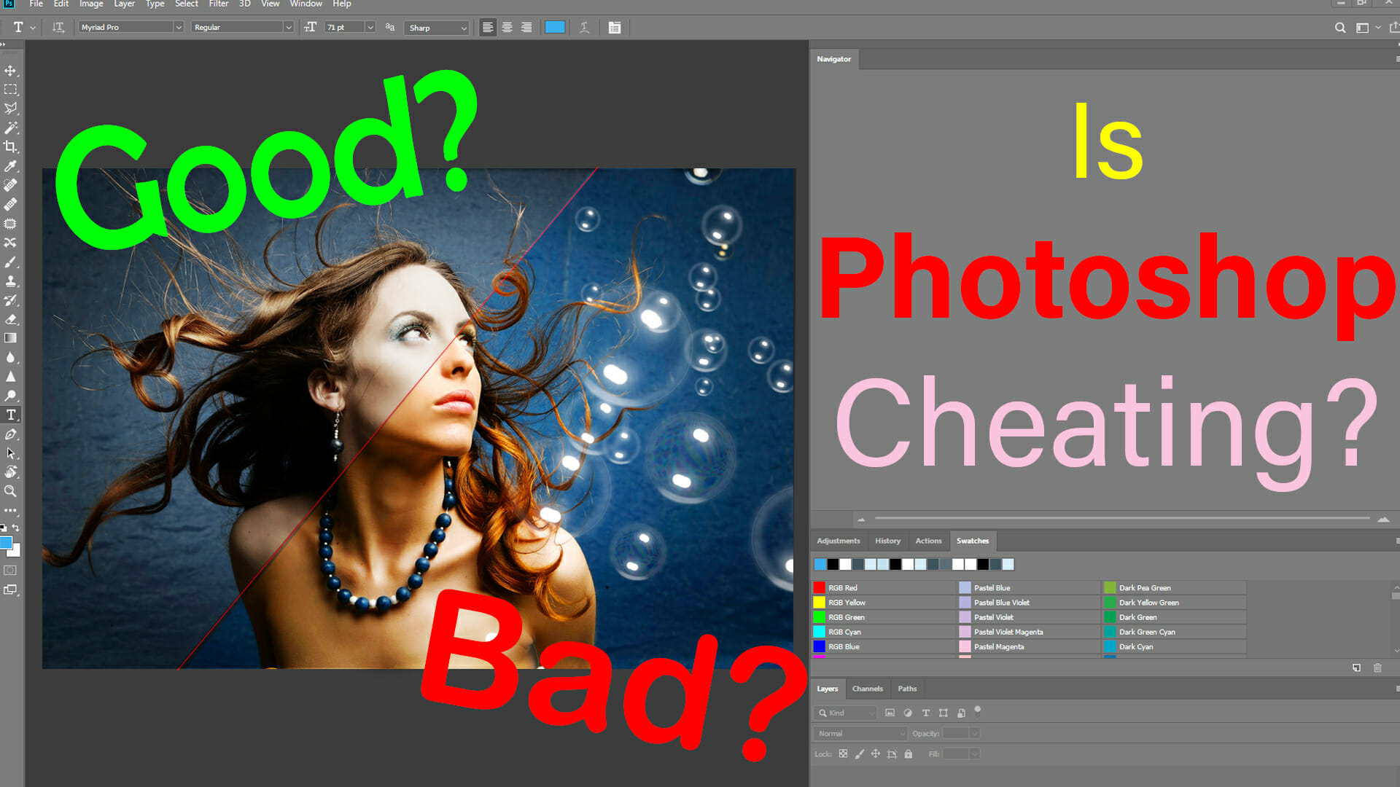Pick the Pastel Magenta swatch
Viewport: 1400px width, 787px height.
1028,646
